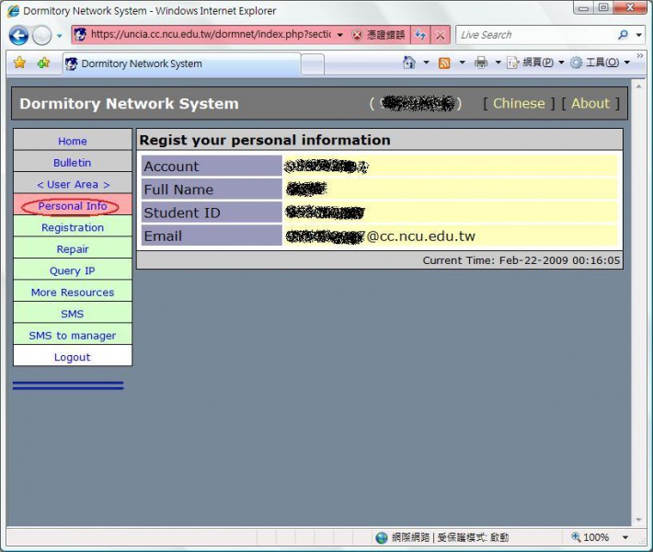Open SMS to manager page
The width and height of the screenshot is (653, 552).
click(73, 336)
